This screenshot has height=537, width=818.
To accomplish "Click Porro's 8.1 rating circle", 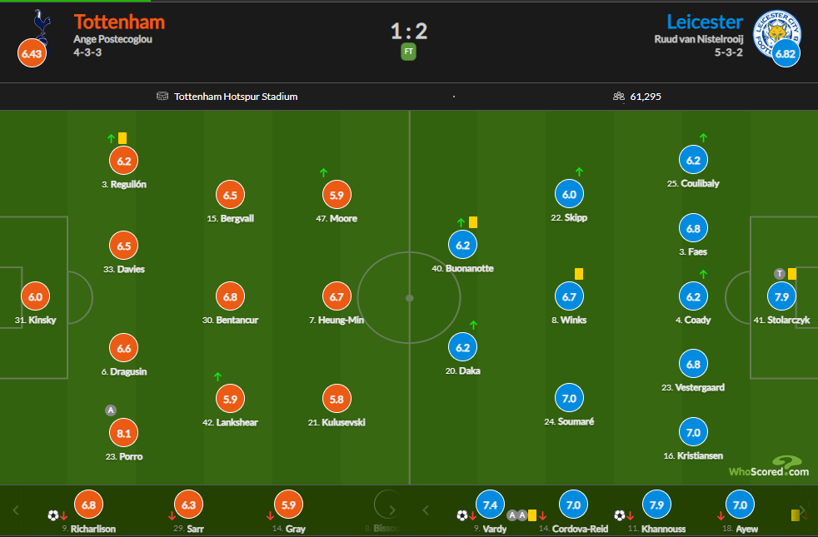I will [x=123, y=433].
